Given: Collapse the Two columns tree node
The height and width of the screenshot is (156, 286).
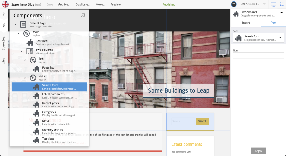Looking at the screenshot, I should (x=22, y=51).
